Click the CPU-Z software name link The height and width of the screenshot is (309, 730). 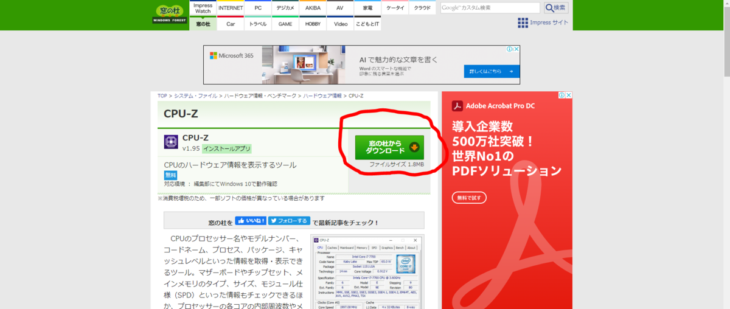pyautogui.click(x=196, y=137)
